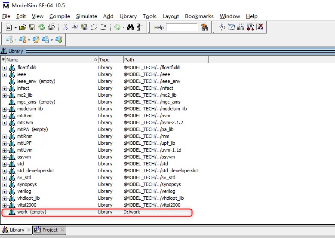Click the Save disk icon in toolbar
Viewport: 335px width, 238px height.
(x=32, y=27)
